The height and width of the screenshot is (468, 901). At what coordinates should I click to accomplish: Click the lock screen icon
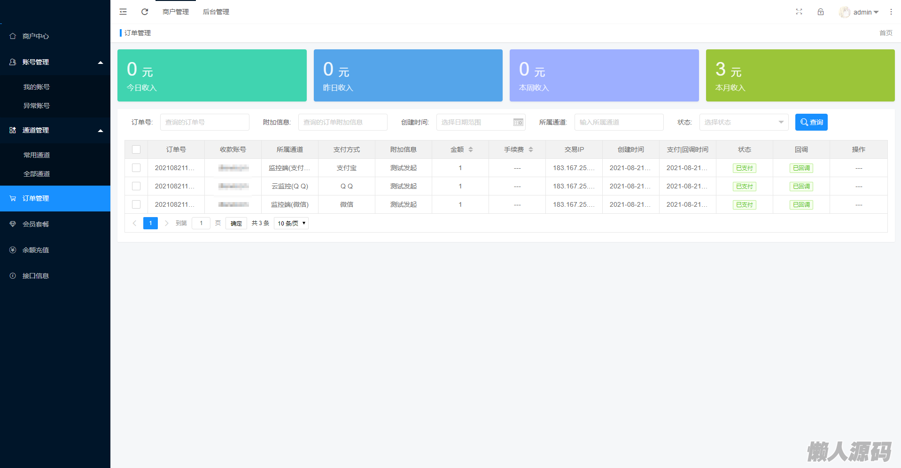point(820,12)
